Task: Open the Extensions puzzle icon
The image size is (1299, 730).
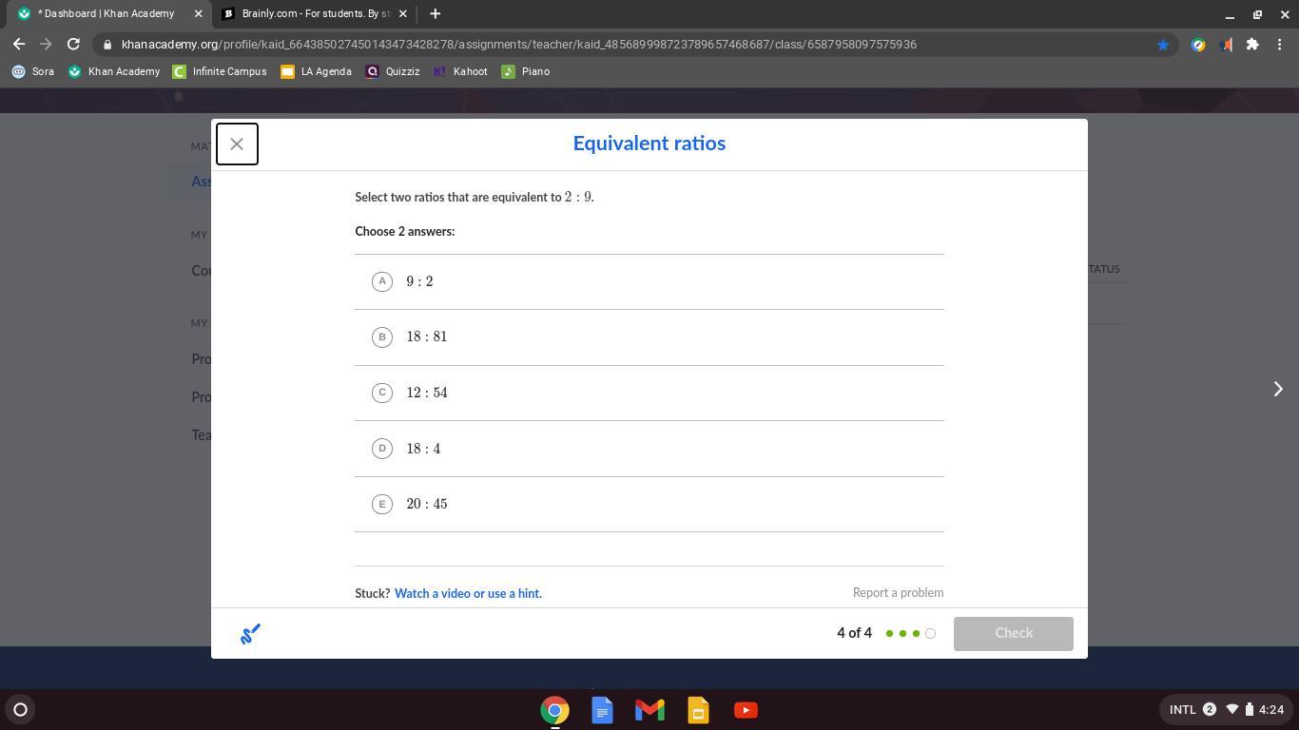Action: [x=1252, y=45]
